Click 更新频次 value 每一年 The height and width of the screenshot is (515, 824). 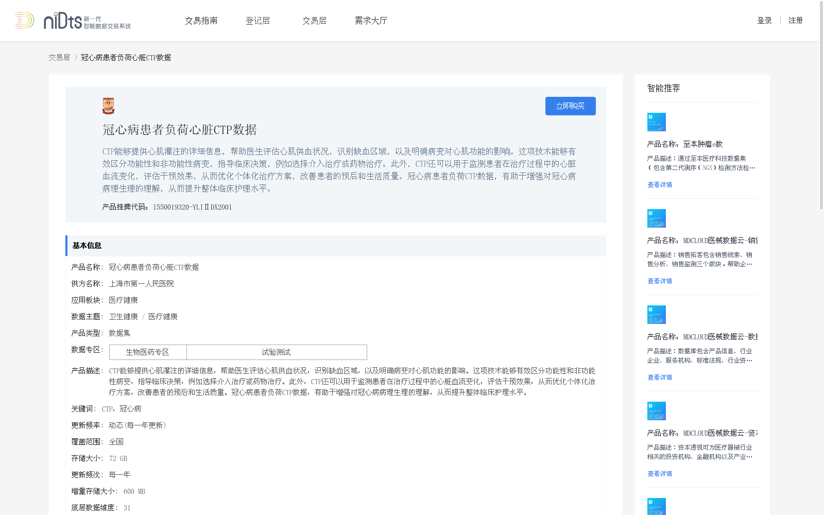[119, 475]
